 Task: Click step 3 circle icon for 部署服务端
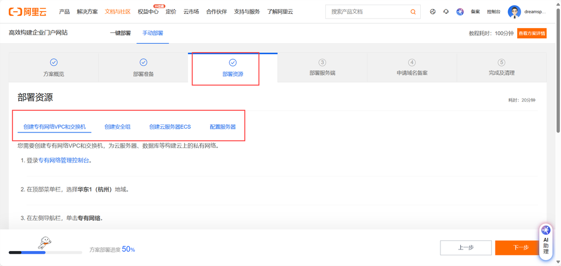(322, 62)
